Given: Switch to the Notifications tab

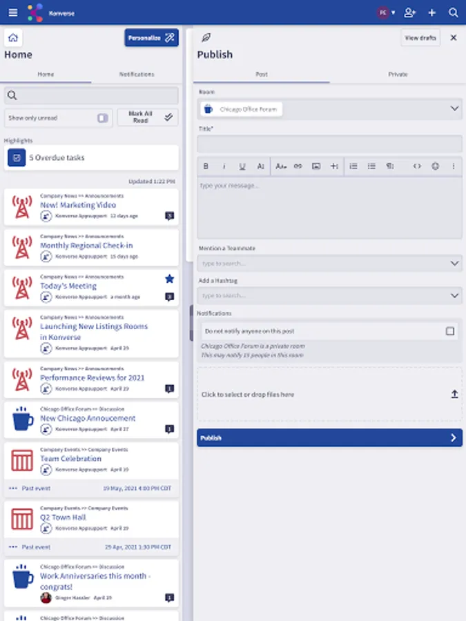Looking at the screenshot, I should coord(137,74).
